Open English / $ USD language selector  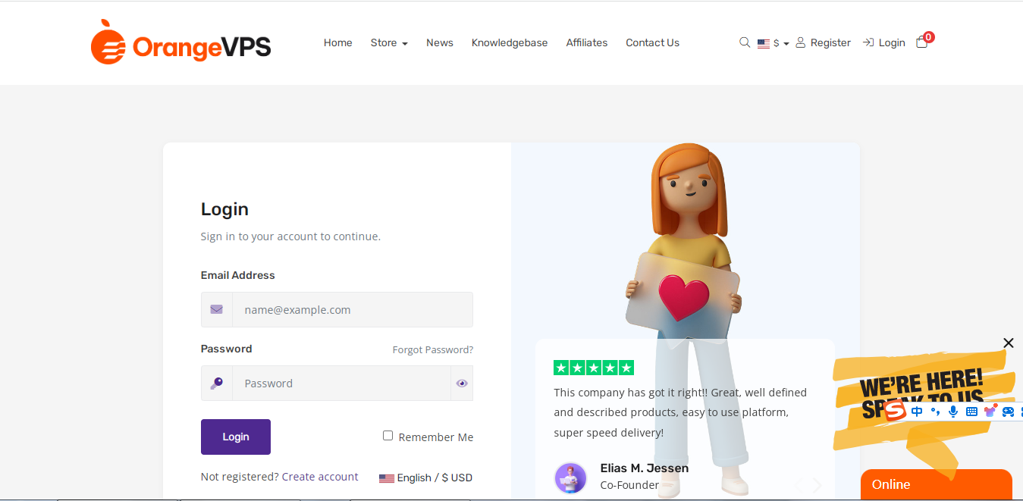pos(425,478)
